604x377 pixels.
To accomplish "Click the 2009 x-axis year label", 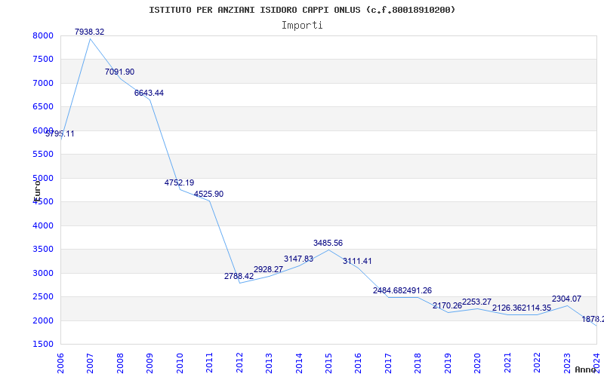I will click(149, 363).
